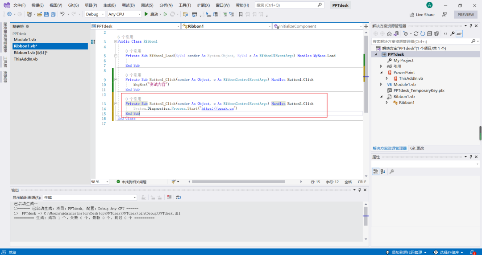Open the InitializeComponent member dropdown
This screenshot has width=482, height=255.
point(318,26)
